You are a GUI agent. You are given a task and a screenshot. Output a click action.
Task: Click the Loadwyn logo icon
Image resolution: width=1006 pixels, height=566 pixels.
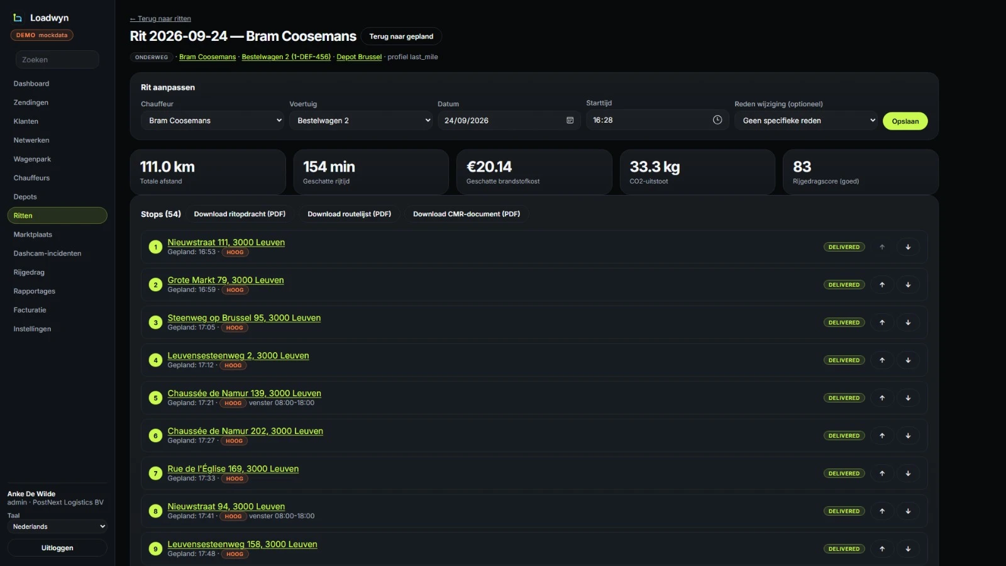[x=18, y=18]
